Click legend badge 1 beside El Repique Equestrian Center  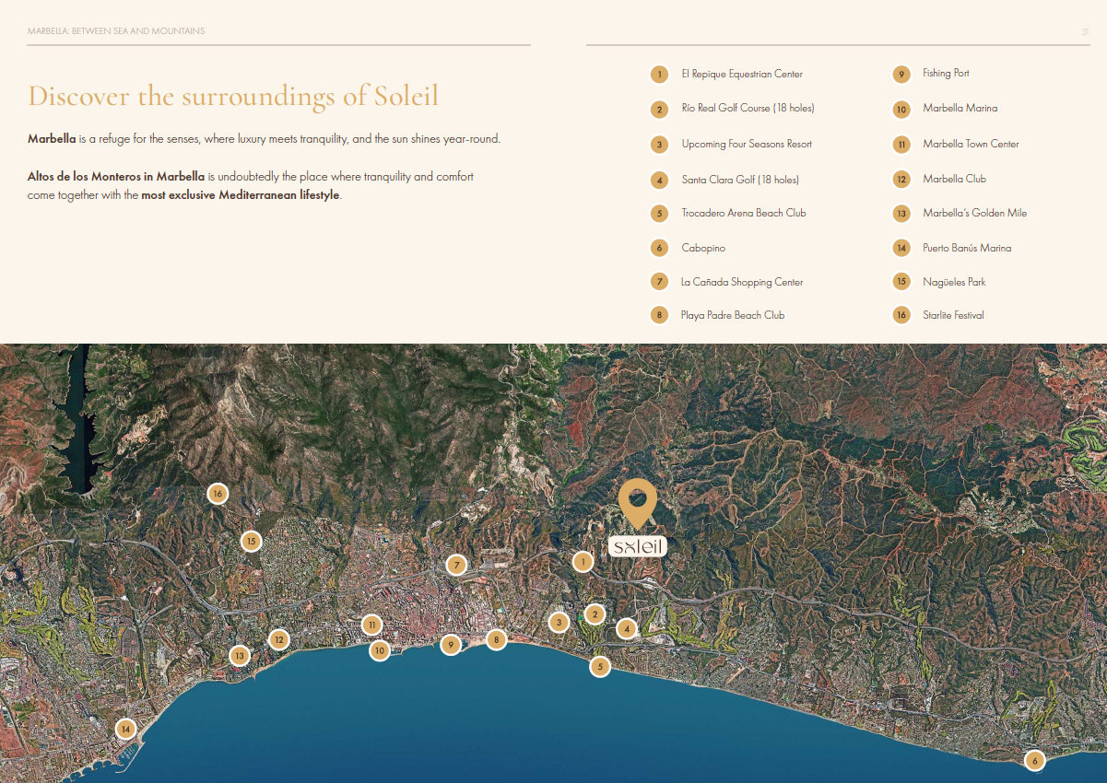(659, 75)
